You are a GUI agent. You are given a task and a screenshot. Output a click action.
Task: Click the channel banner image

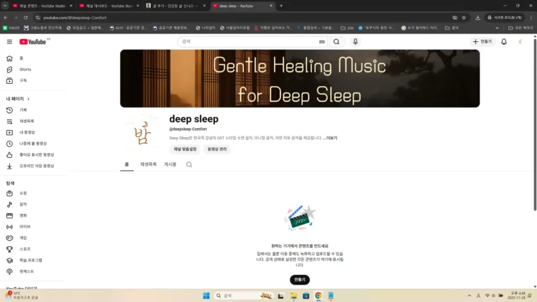pyautogui.click(x=300, y=78)
